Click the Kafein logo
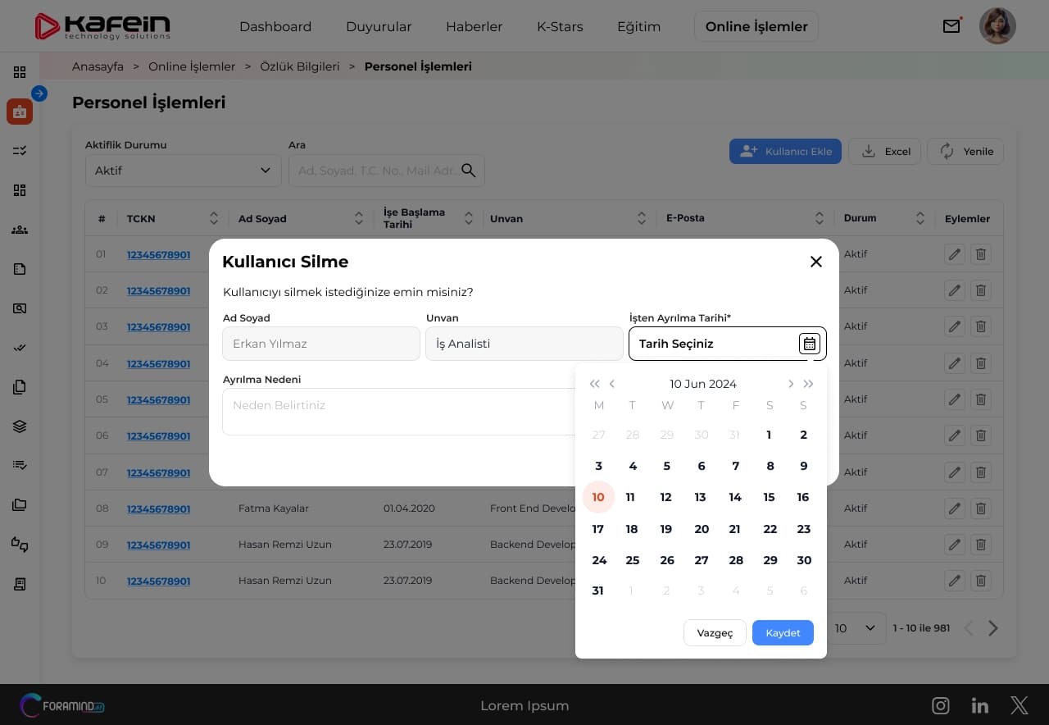The height and width of the screenshot is (725, 1049). point(102,26)
